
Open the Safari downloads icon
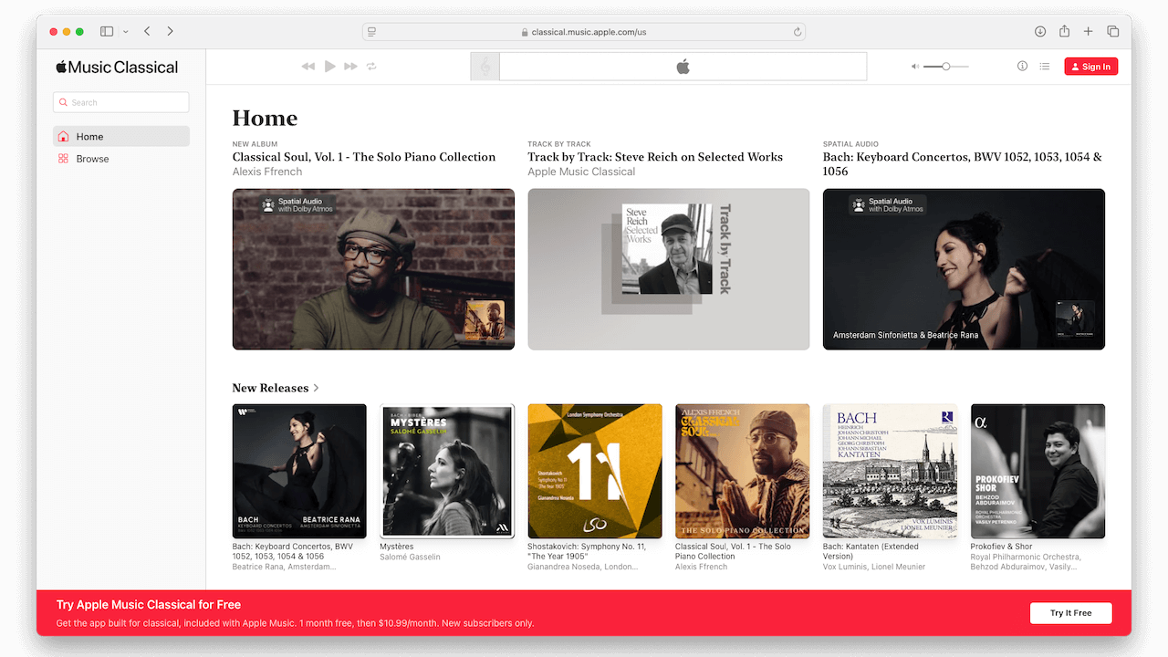point(1040,31)
